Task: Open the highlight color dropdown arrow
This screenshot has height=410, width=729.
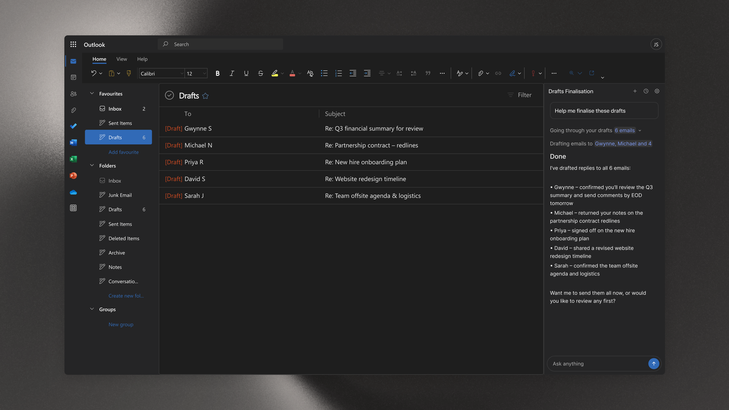Action: tap(282, 73)
